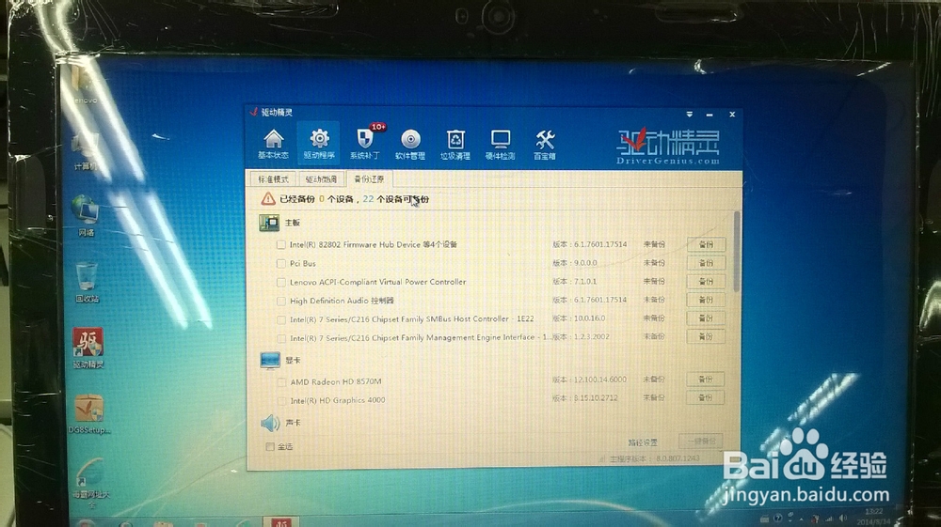Check the Pci Bus checkbox

pyautogui.click(x=280, y=263)
